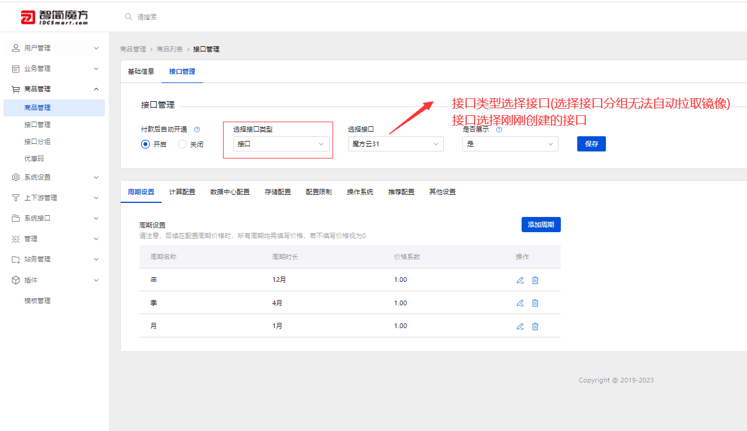747x431 pixels.
Task: Click help icon beside 付款后自动开通
Action: tap(197, 130)
